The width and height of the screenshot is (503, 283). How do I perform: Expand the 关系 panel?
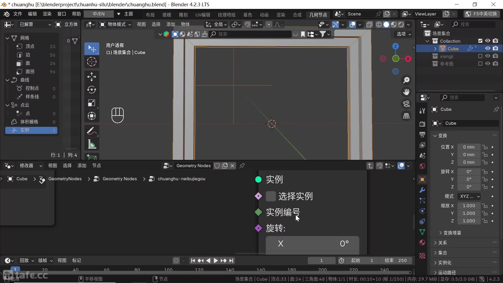pyautogui.click(x=442, y=243)
